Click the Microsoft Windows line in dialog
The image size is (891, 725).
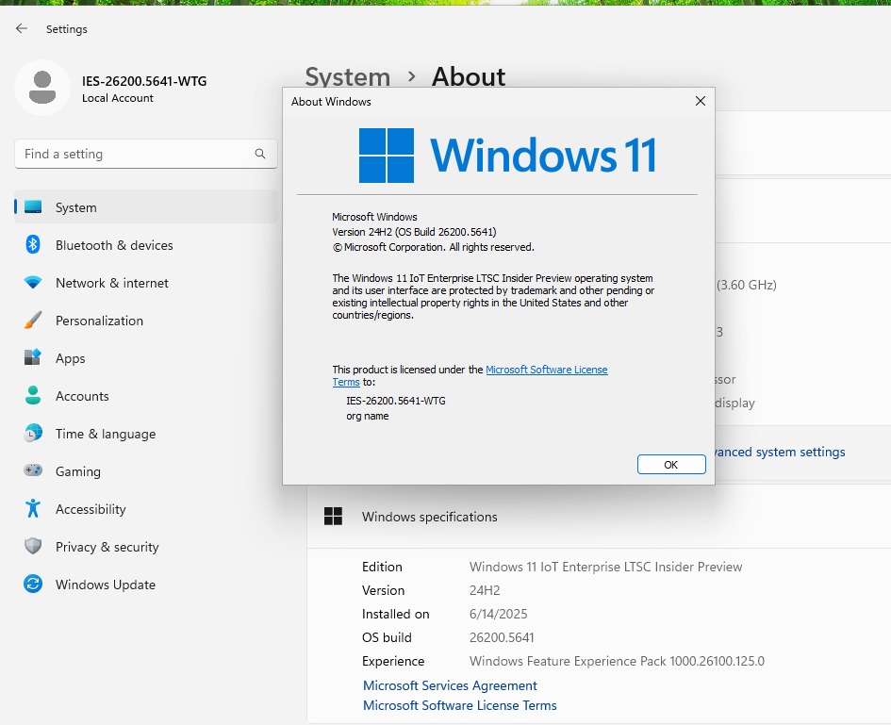(374, 217)
